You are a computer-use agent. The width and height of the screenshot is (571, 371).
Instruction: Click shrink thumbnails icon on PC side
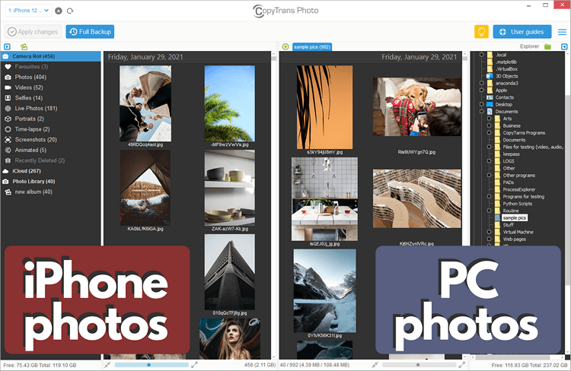pos(375,364)
